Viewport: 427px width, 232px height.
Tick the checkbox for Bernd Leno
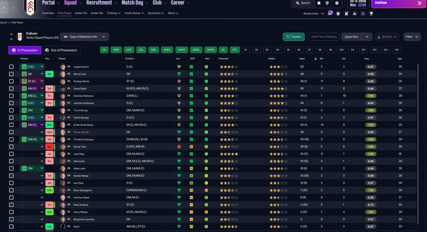point(11,74)
